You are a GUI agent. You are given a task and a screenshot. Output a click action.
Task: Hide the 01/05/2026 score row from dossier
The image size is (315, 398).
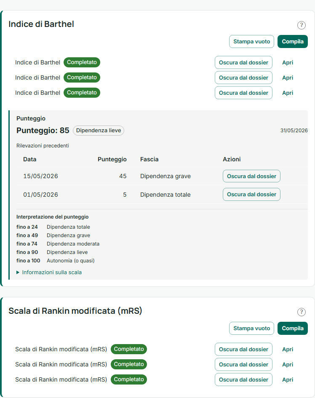coord(251,195)
